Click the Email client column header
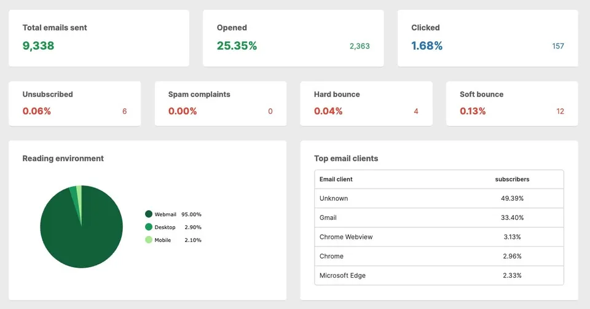Image resolution: width=590 pixels, height=309 pixels. pos(336,179)
